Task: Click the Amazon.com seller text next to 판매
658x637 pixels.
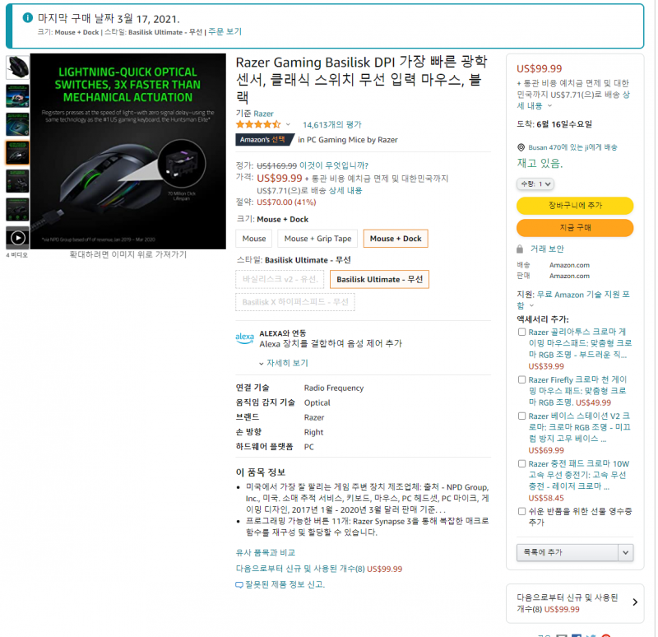Action: coord(569,276)
